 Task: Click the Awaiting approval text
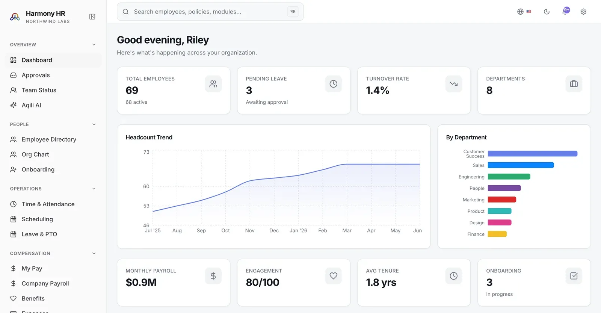[x=267, y=102]
